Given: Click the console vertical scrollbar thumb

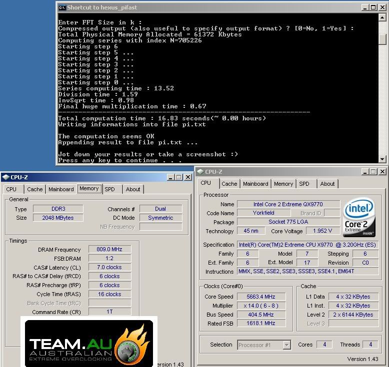Looking at the screenshot, I should pos(382,39).
